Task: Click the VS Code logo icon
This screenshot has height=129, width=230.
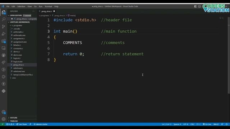Action: 3,6
